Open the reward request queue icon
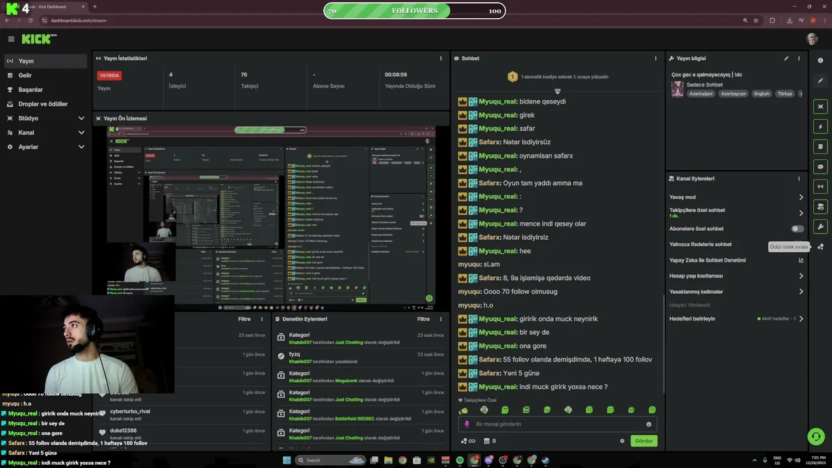Image resolution: width=832 pixels, height=468 pixels. [x=820, y=247]
